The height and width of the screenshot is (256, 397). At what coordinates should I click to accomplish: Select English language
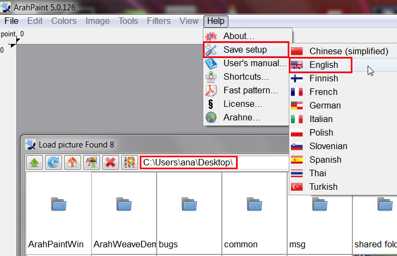(x=343, y=65)
